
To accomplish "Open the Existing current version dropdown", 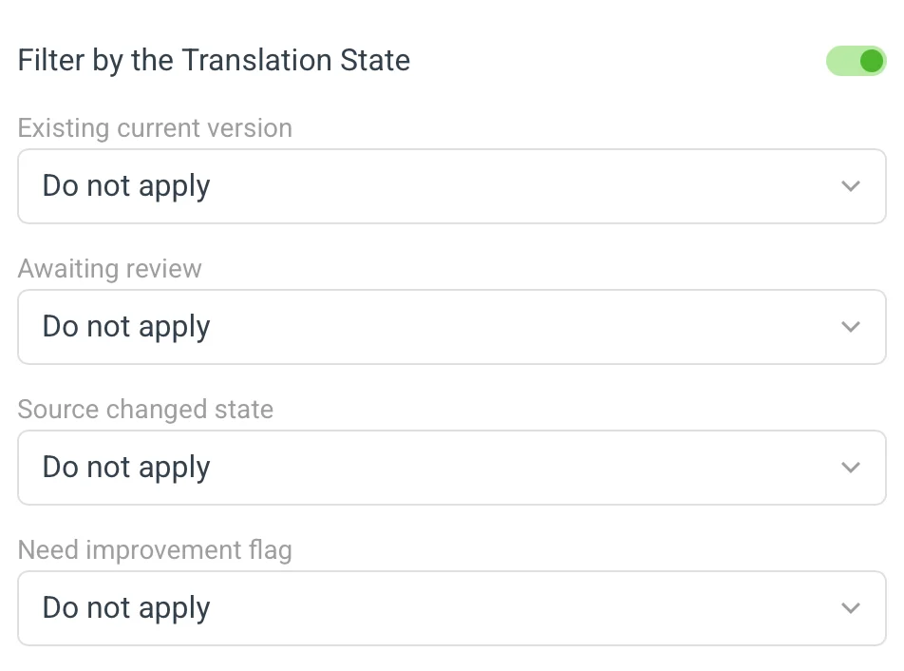I will pos(451,186).
